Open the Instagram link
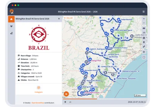155x107 pixels. pyautogui.click(x=39, y=92)
